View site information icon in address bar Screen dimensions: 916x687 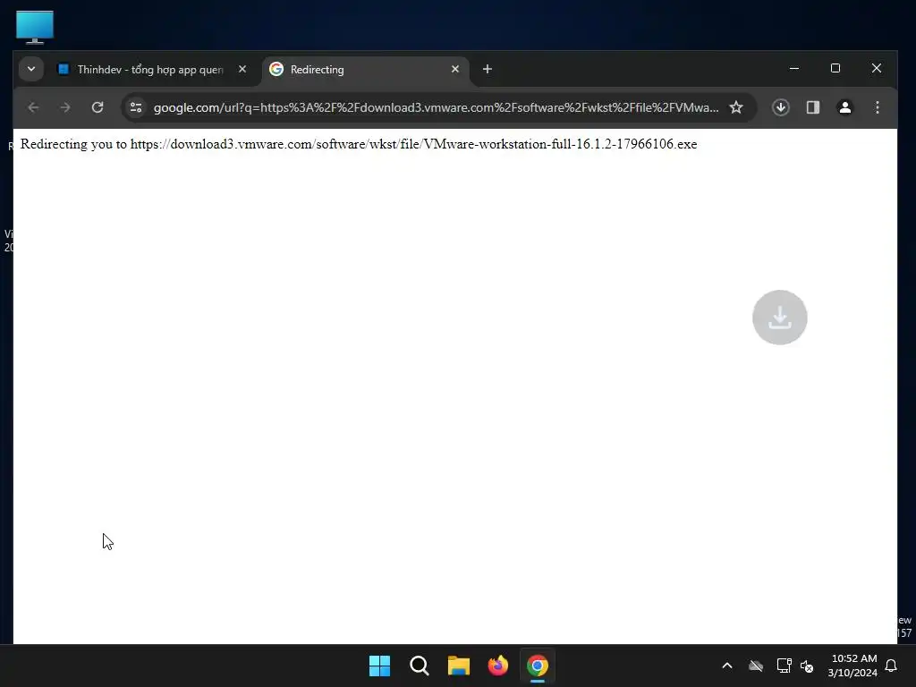(136, 107)
